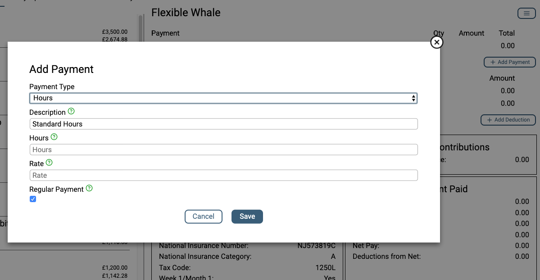Image resolution: width=540 pixels, height=280 pixels.
Task: Close the Add Payment dialog with the X
Action: pos(436,42)
